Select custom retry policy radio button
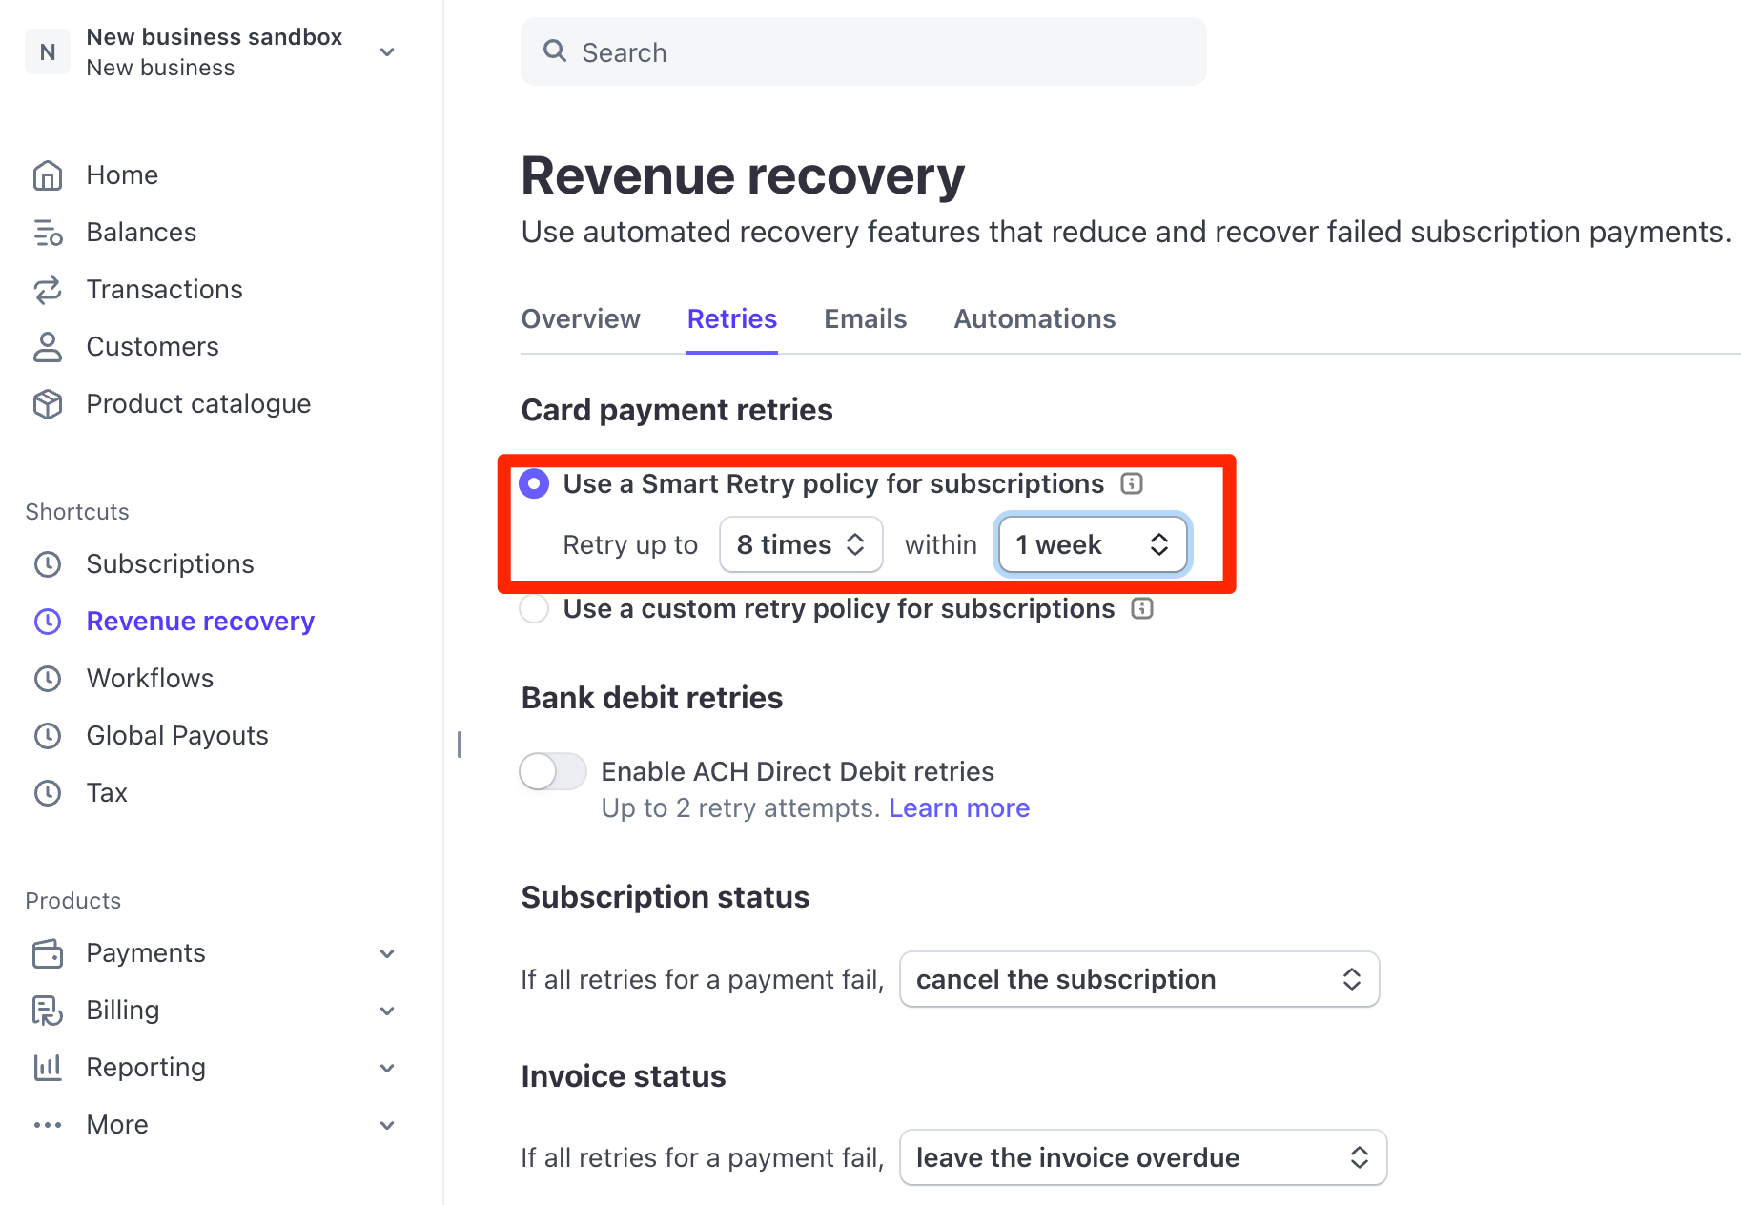Image resolution: width=1741 pixels, height=1205 pixels. (534, 608)
